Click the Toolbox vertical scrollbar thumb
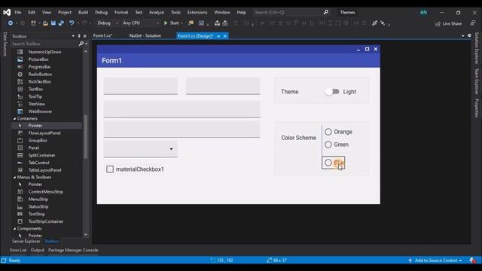The width and height of the screenshot is (482, 271). [x=85, y=136]
